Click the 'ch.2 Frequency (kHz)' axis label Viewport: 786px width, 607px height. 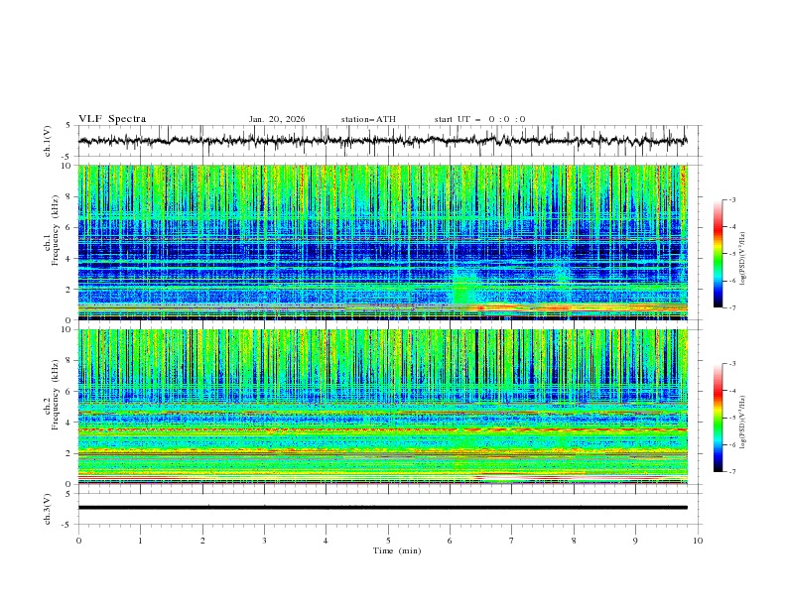[x=52, y=396]
